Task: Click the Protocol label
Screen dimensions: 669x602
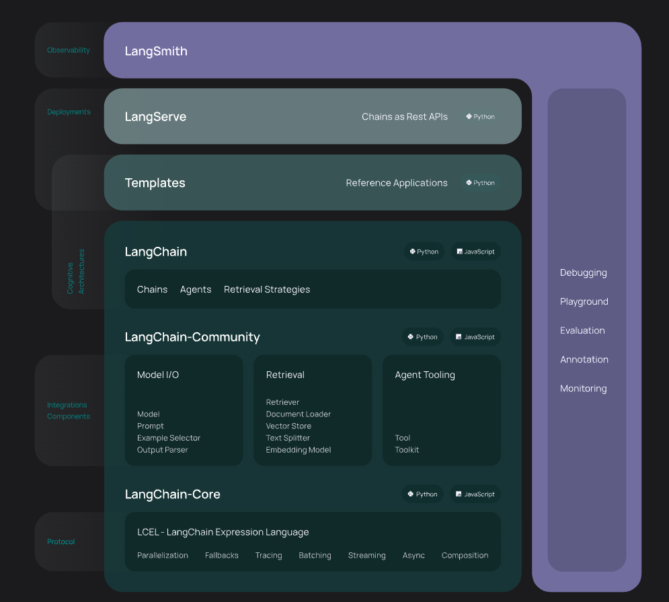Action: tap(61, 541)
